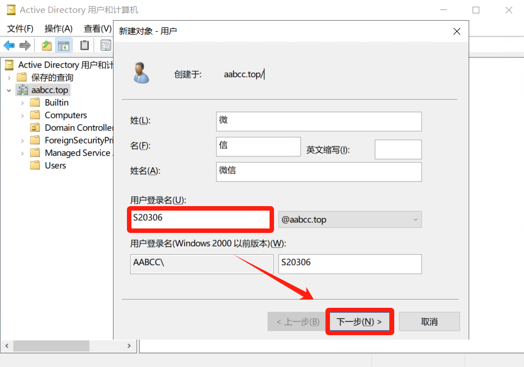The image size is (524, 367).
Task: Click the 下一步(N) > button
Action: tap(360, 322)
